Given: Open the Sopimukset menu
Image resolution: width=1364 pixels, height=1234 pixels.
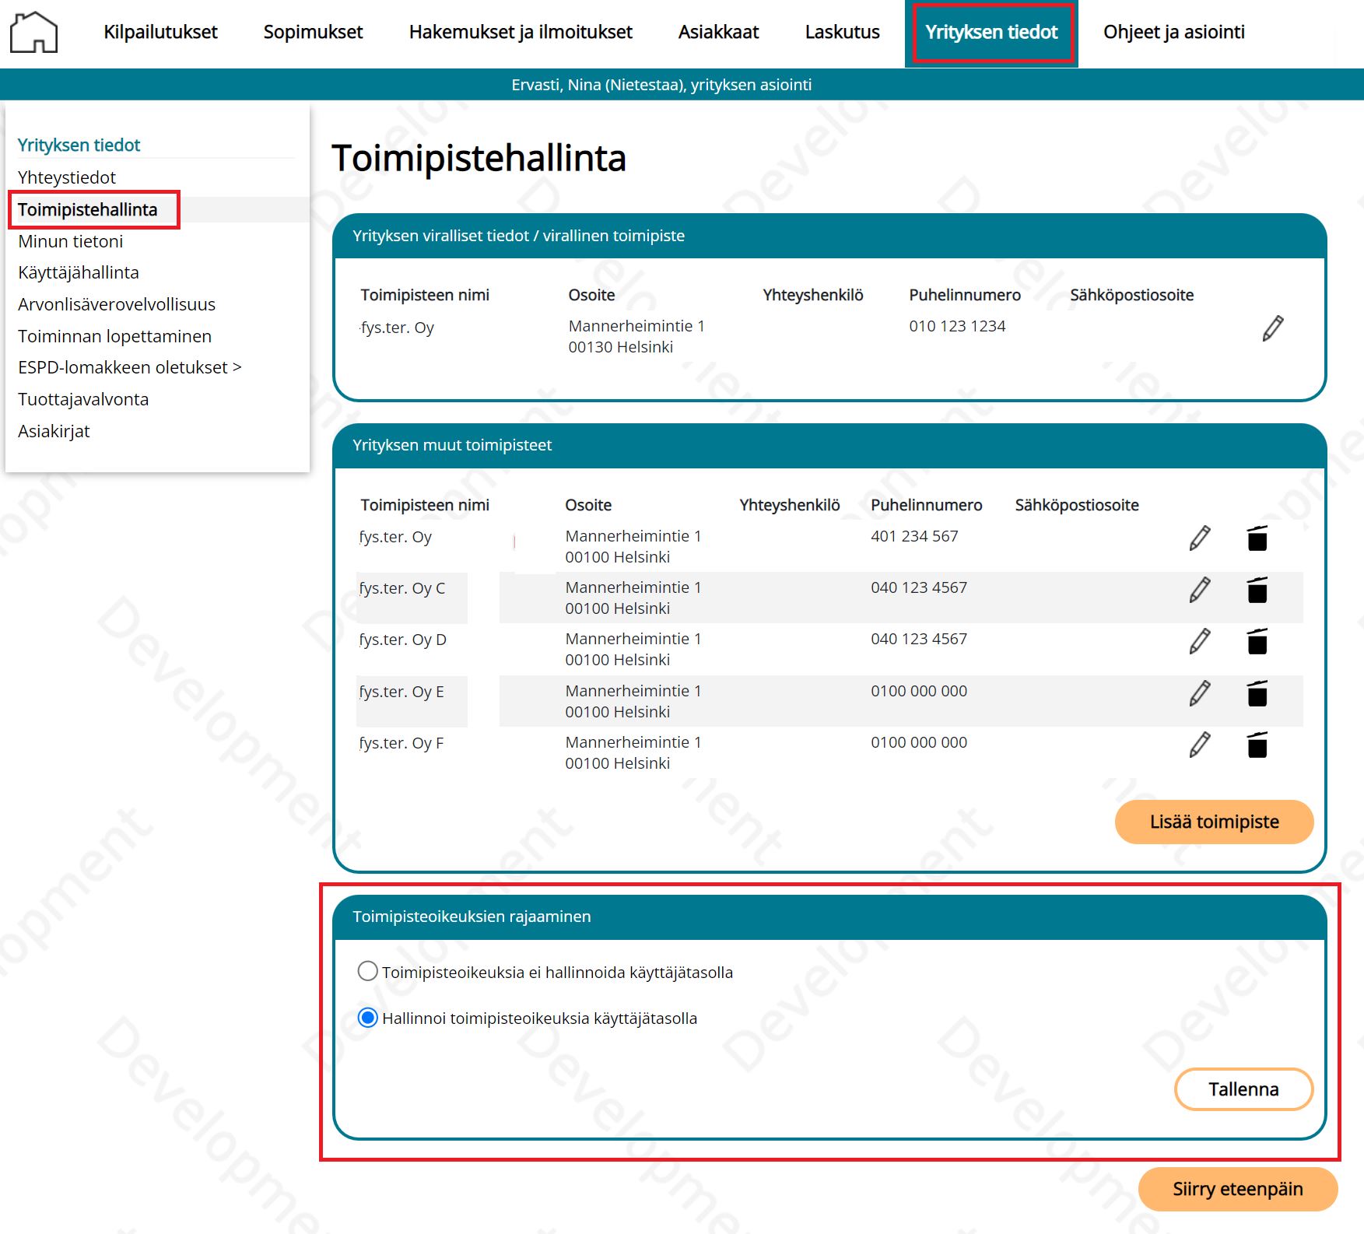Looking at the screenshot, I should [x=313, y=32].
